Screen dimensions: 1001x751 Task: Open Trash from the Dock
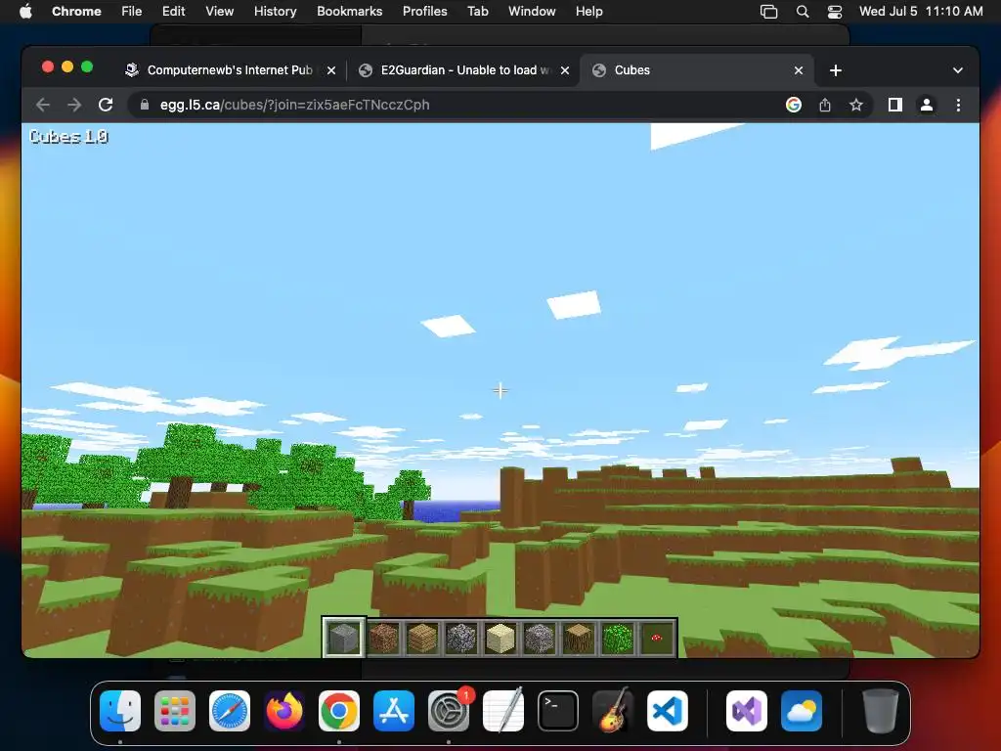pyautogui.click(x=881, y=711)
